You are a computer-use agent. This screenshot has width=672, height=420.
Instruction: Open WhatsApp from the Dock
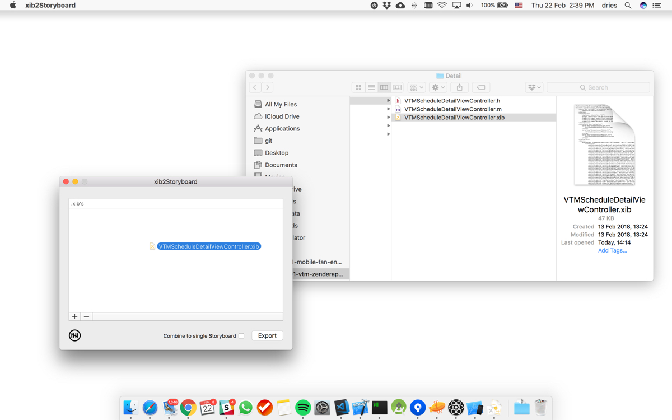coord(246,407)
